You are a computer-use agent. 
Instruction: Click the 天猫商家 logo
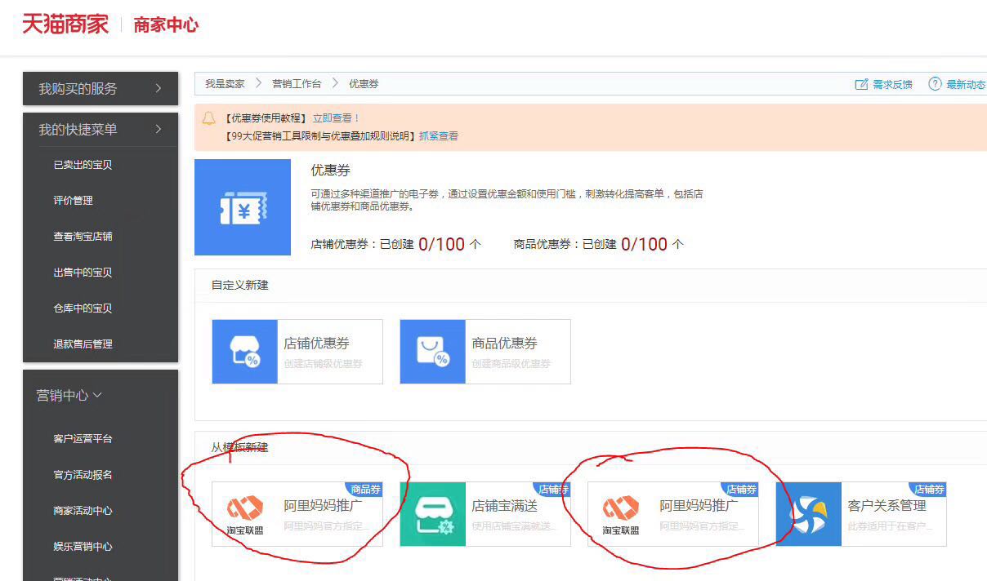65,24
